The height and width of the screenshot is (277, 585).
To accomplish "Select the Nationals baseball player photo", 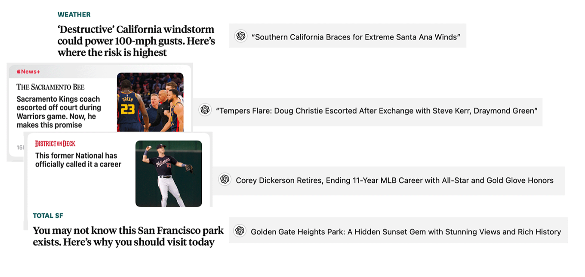I will (169, 173).
